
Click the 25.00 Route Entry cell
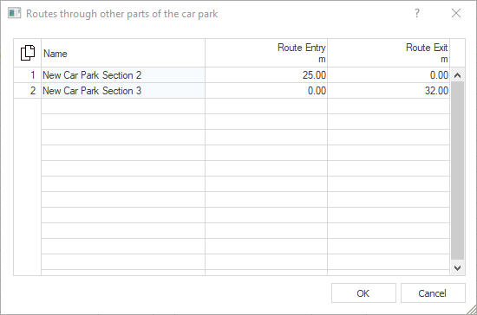tap(266, 75)
